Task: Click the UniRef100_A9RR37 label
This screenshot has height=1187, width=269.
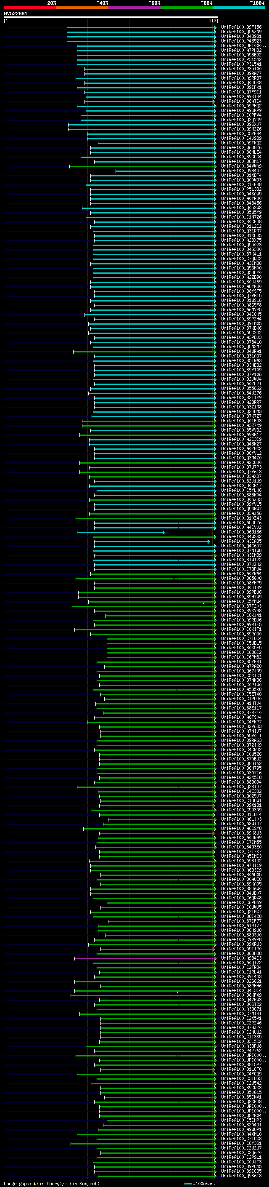Action: coord(241,78)
